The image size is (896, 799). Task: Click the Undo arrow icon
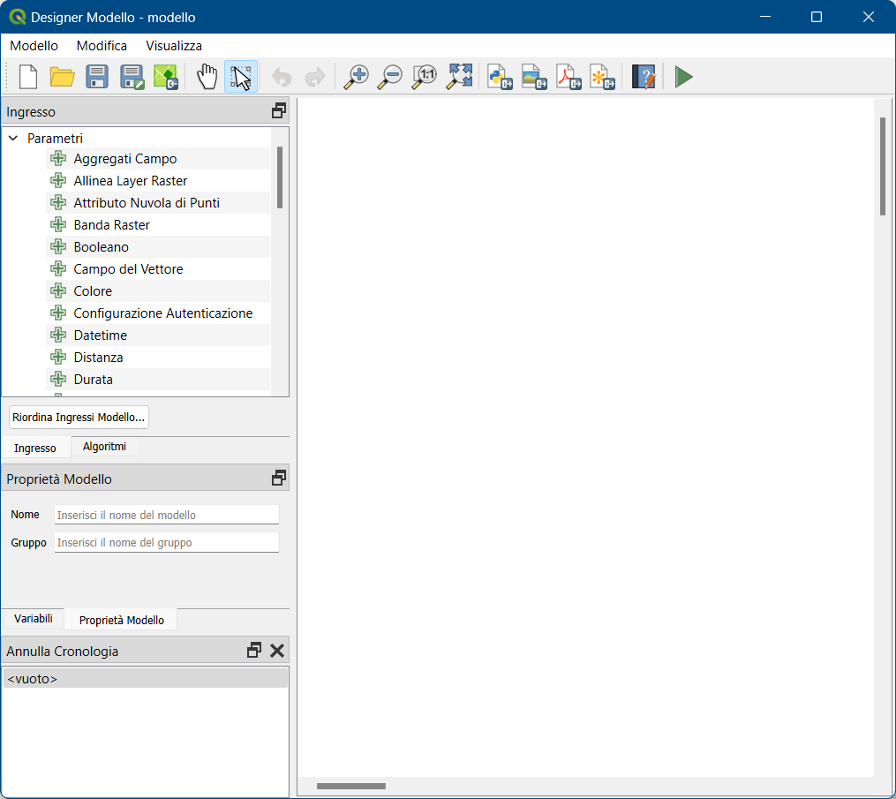click(x=281, y=77)
